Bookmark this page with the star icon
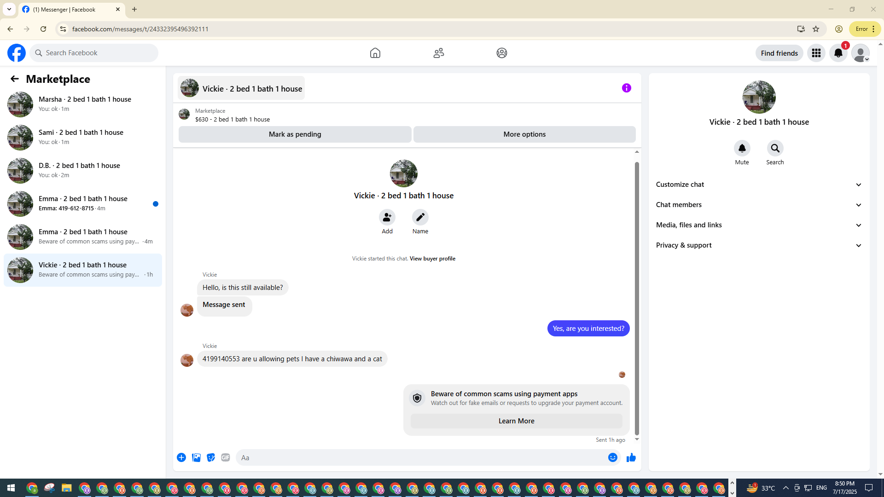The width and height of the screenshot is (884, 497). click(x=816, y=29)
